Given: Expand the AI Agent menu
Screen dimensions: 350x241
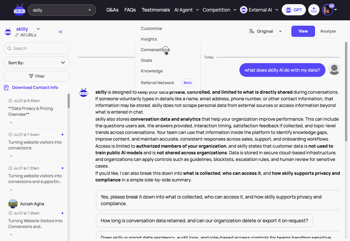Looking at the screenshot, I should coord(187,10).
